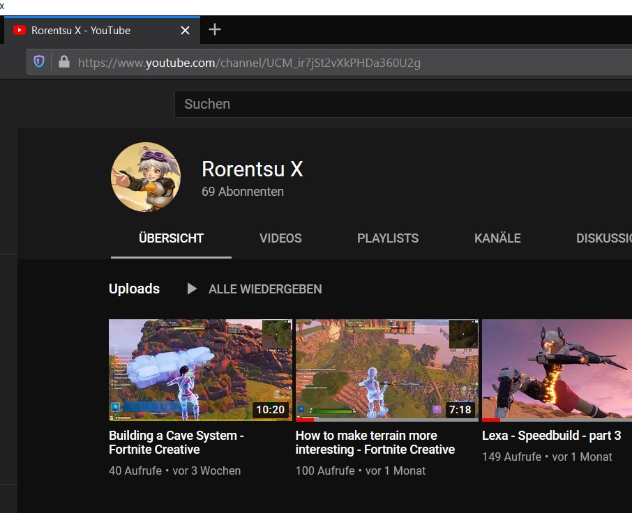Open the Building a Cave System thumbnail
This screenshot has width=632, height=513.
pos(200,370)
